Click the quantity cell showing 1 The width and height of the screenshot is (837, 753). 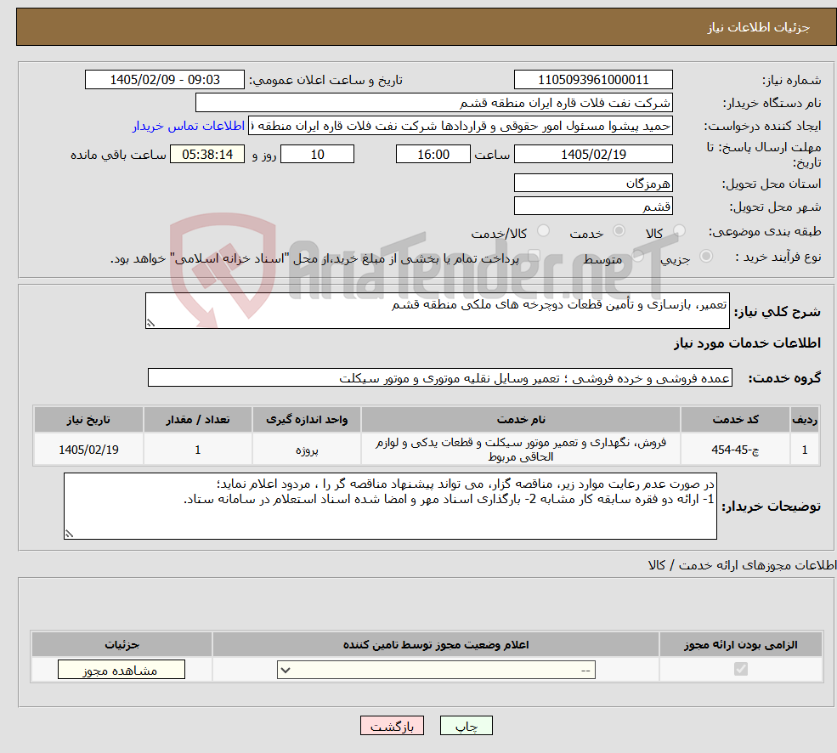pyautogui.click(x=197, y=450)
